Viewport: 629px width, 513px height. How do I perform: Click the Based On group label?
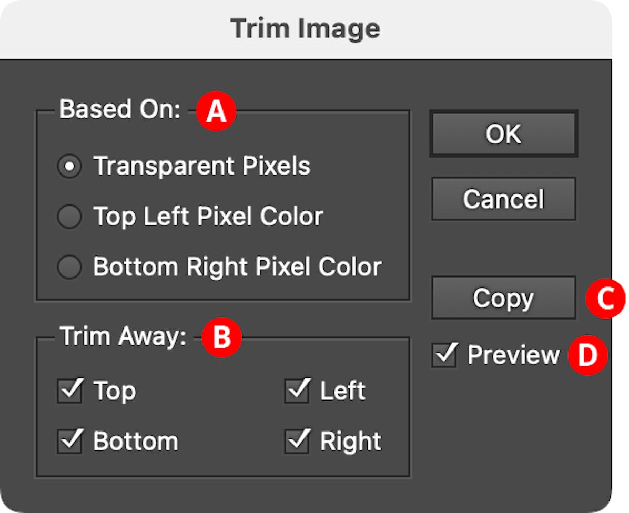[120, 110]
